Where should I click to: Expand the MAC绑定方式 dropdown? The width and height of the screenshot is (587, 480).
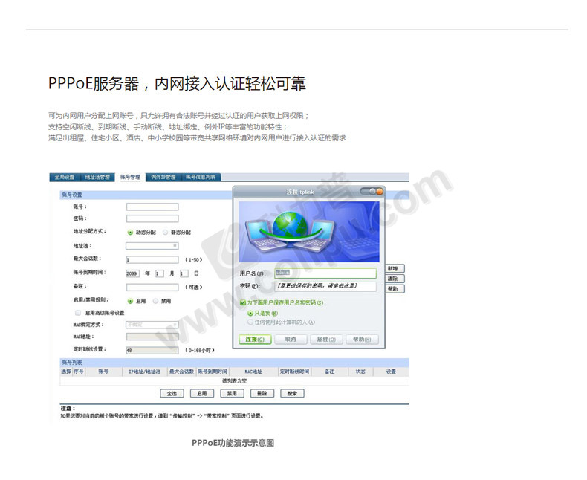(152, 325)
